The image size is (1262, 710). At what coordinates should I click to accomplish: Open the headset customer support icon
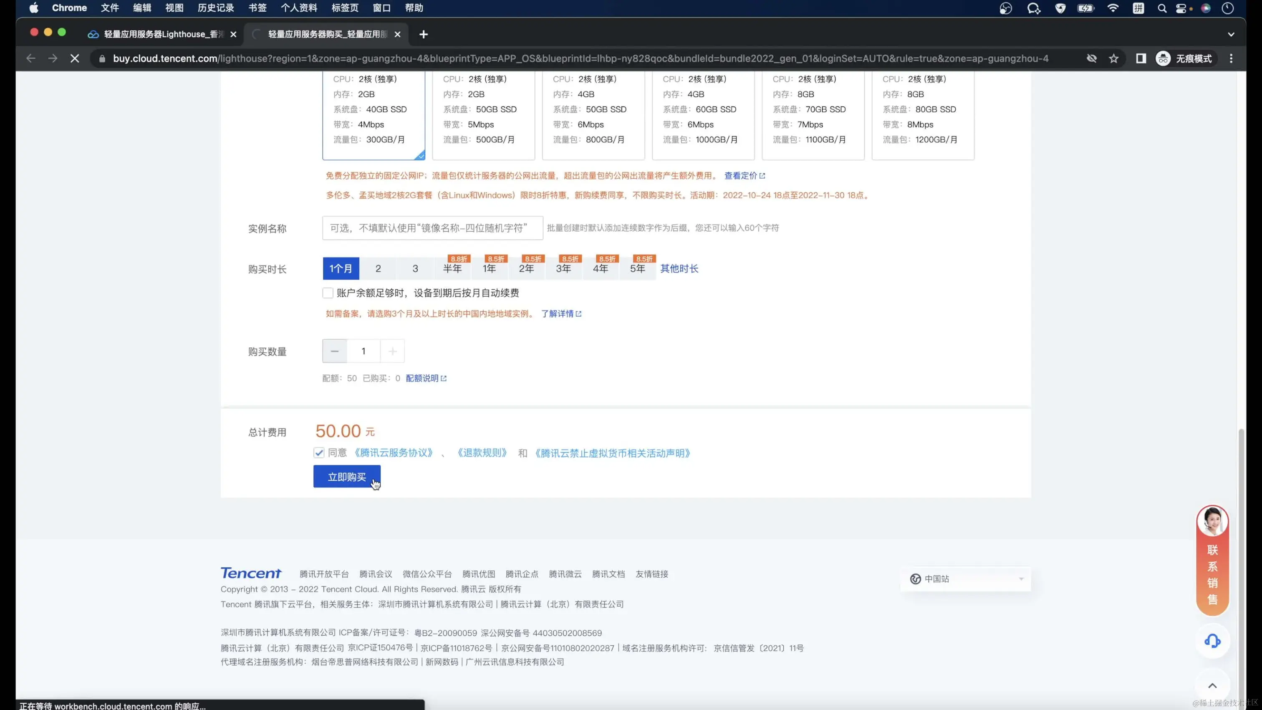click(1212, 641)
